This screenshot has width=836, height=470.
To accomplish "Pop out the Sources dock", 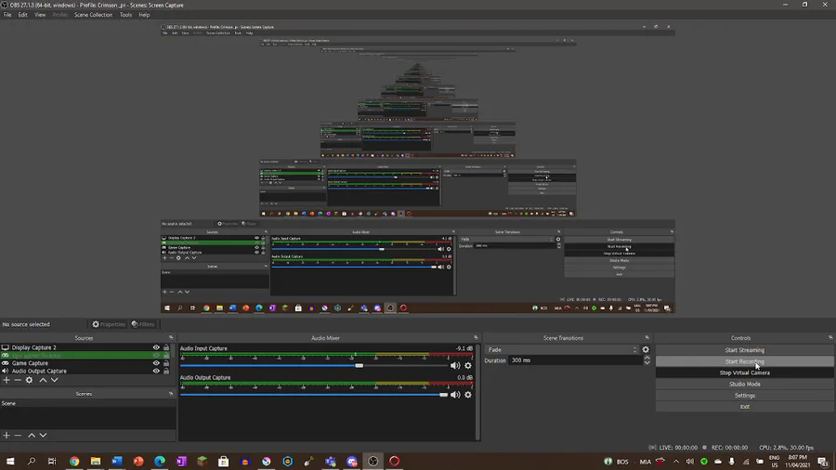I will 171,337.
